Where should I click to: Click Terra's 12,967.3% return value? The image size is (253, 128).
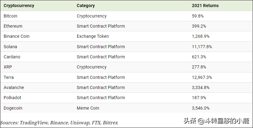click(x=202, y=77)
